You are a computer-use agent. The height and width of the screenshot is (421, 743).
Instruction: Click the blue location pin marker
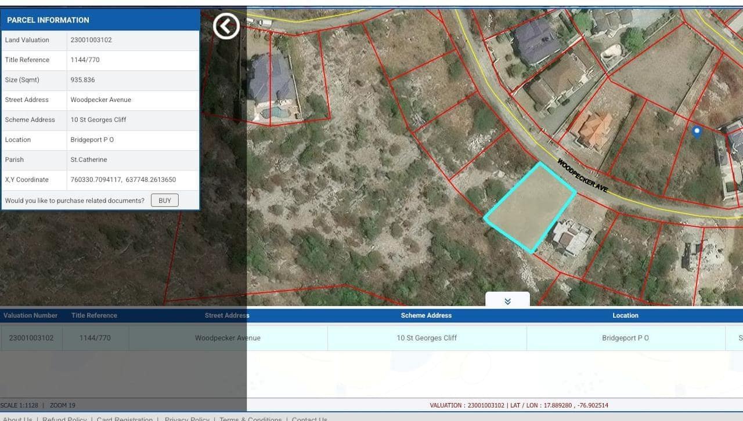pos(697,132)
